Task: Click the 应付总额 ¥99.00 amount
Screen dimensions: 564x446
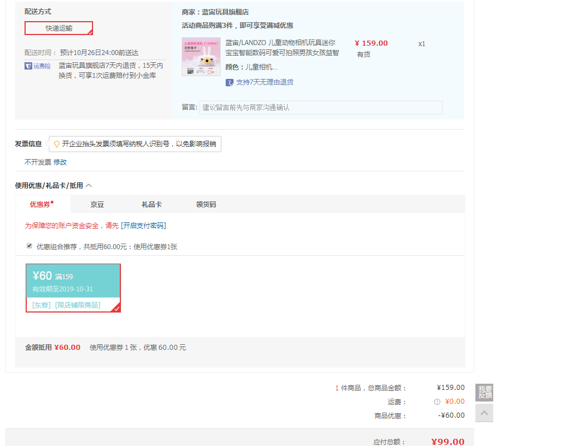Action: [448, 442]
